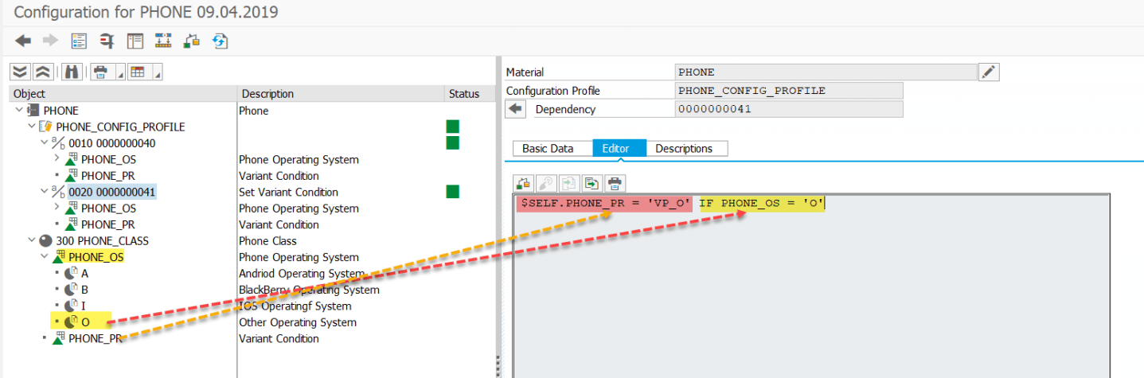Select the PHONE root tree item
Viewport: 1144px width, 378px height.
(x=61, y=111)
